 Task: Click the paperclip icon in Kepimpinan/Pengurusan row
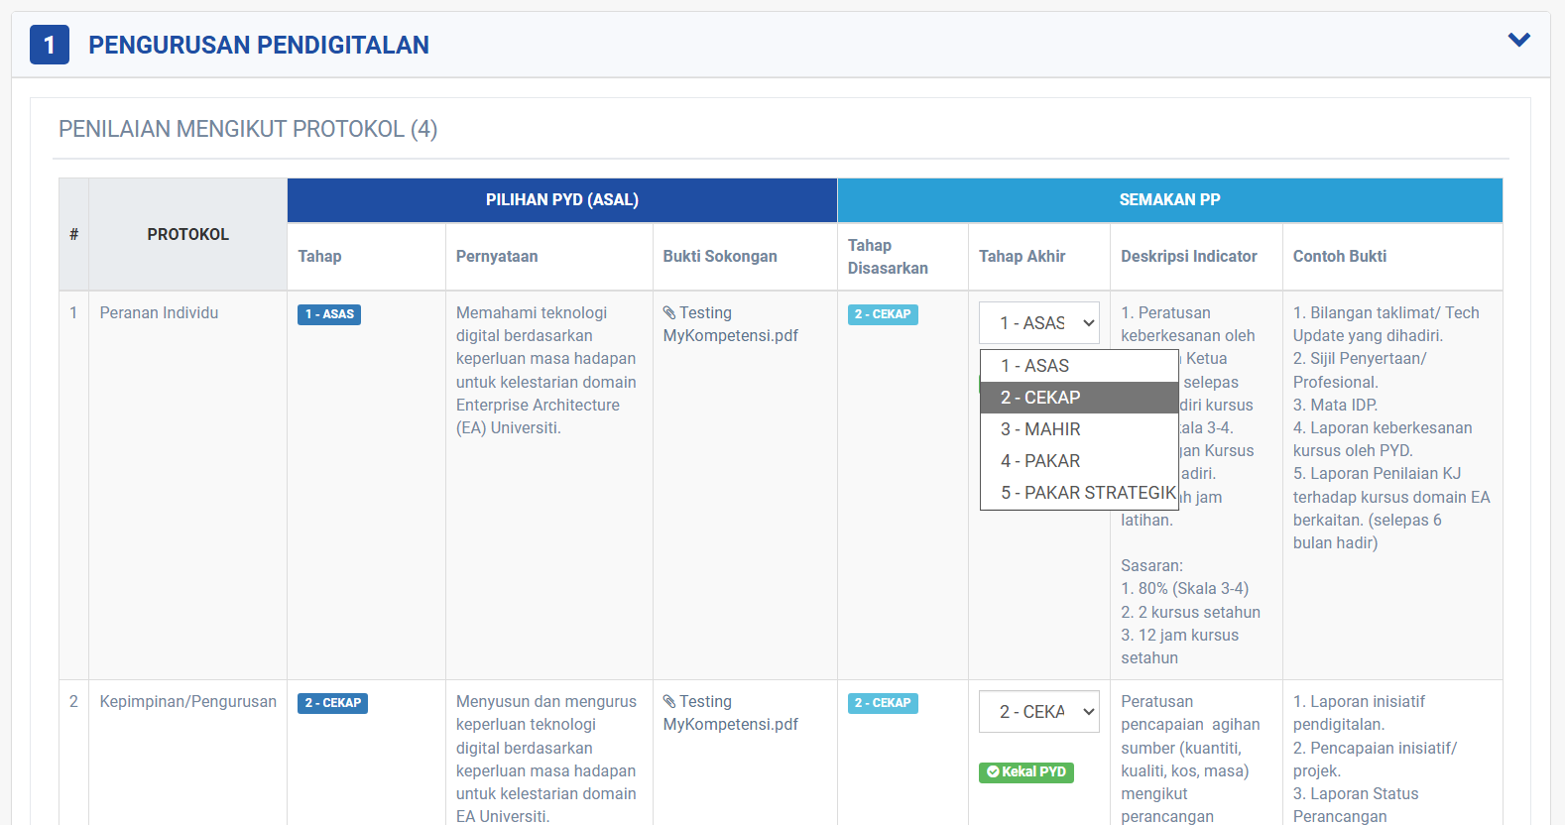point(669,702)
